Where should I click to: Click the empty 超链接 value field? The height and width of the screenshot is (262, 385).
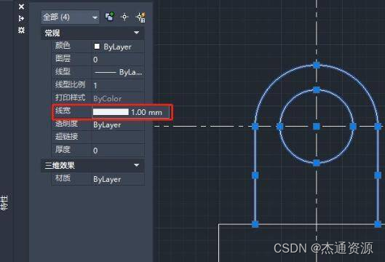118,137
